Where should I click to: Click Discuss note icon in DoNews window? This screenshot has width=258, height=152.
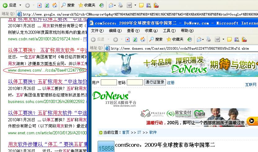point(229,39)
